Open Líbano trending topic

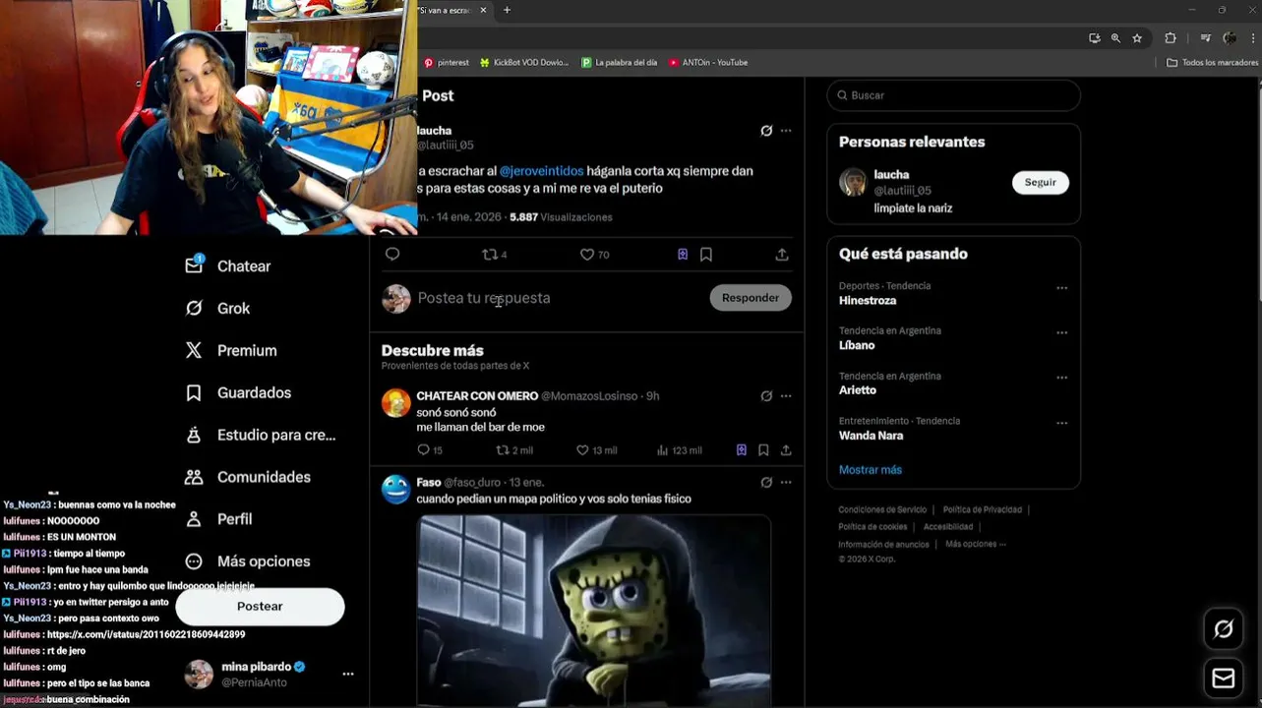click(x=857, y=346)
